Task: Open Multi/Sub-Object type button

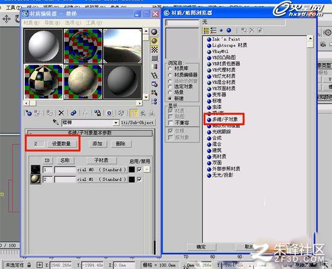Action: click(138, 122)
